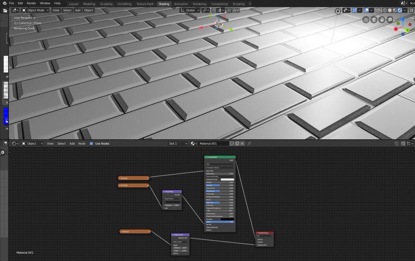Open the Object Mode dropdown
This screenshot has width=415, height=261.
click(35, 10)
